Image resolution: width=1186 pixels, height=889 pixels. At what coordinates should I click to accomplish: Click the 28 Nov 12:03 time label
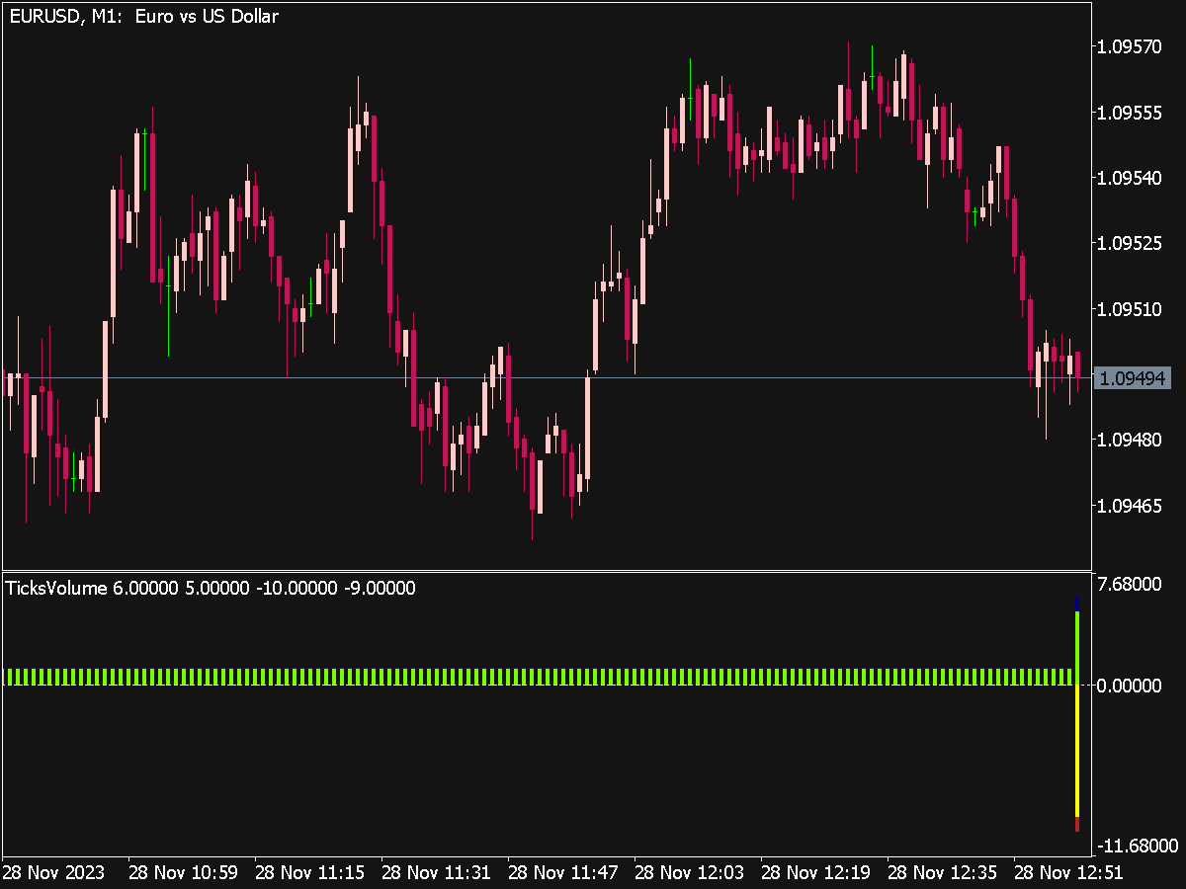click(x=689, y=873)
